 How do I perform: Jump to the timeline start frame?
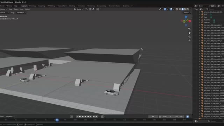[x=77, y=117]
